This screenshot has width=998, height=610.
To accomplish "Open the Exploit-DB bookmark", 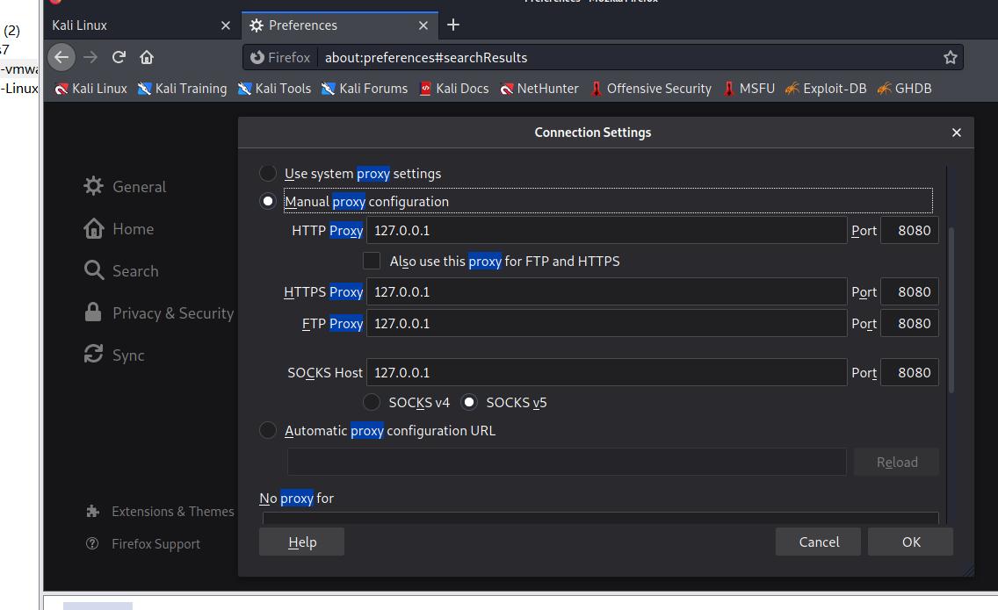I will point(825,88).
